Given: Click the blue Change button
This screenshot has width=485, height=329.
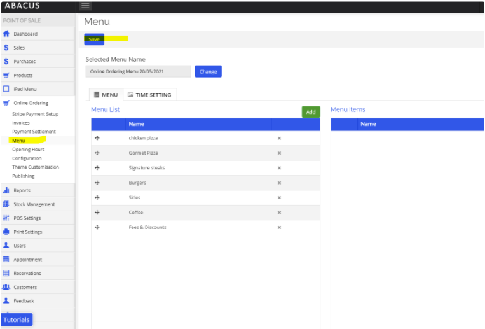Looking at the screenshot, I should click(x=208, y=72).
